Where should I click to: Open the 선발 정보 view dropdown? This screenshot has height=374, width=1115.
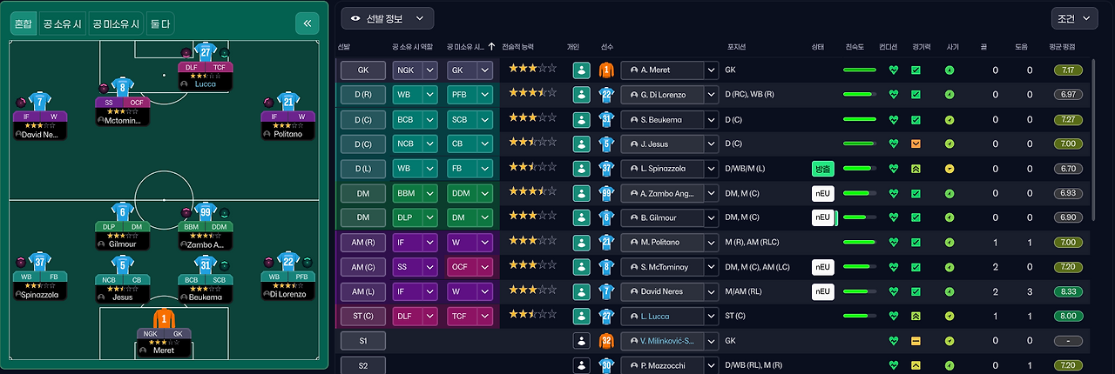tap(388, 18)
